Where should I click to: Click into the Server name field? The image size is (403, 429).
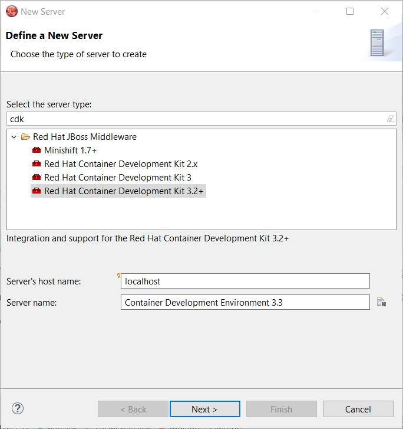(x=245, y=303)
